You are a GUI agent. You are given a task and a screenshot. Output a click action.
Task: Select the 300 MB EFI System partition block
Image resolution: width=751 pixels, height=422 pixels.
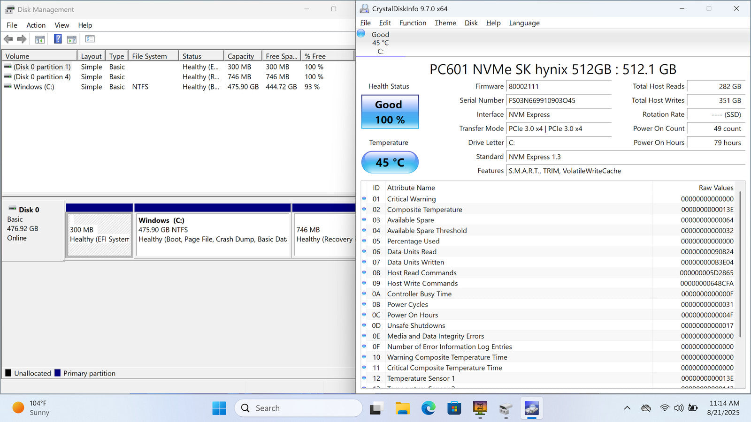[x=99, y=234]
